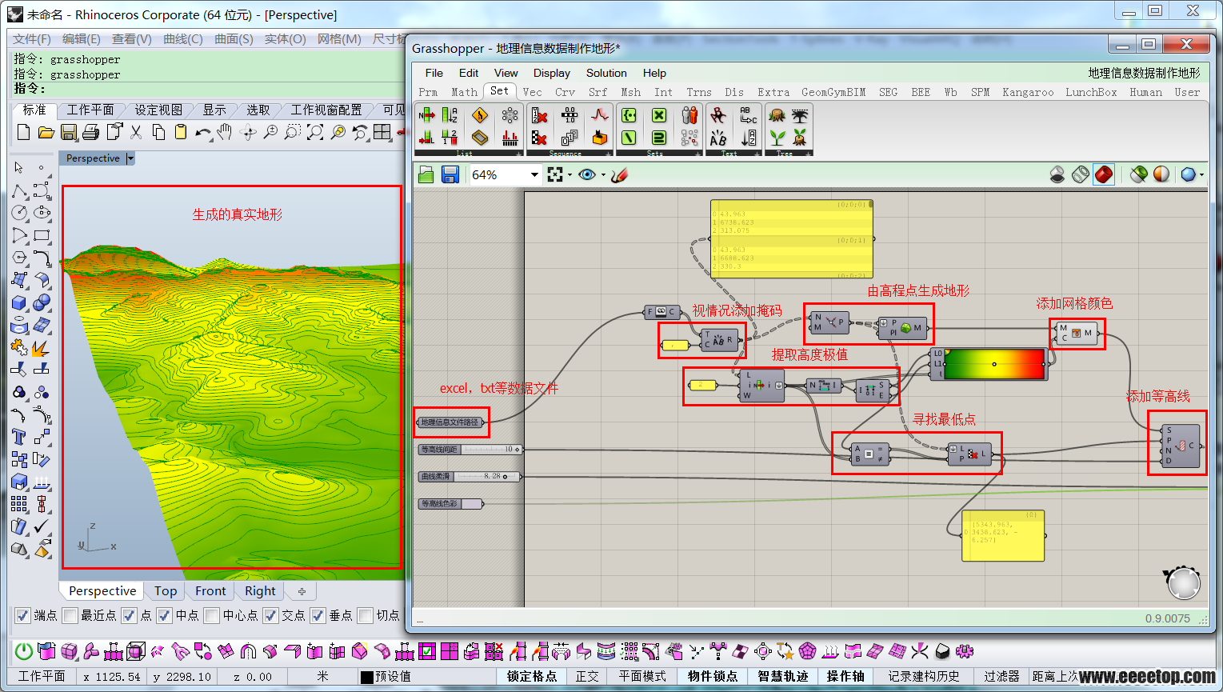1223x692 pixels.
Task: Click the 地理信息文件路径 parameter on canvas
Action: [450, 422]
